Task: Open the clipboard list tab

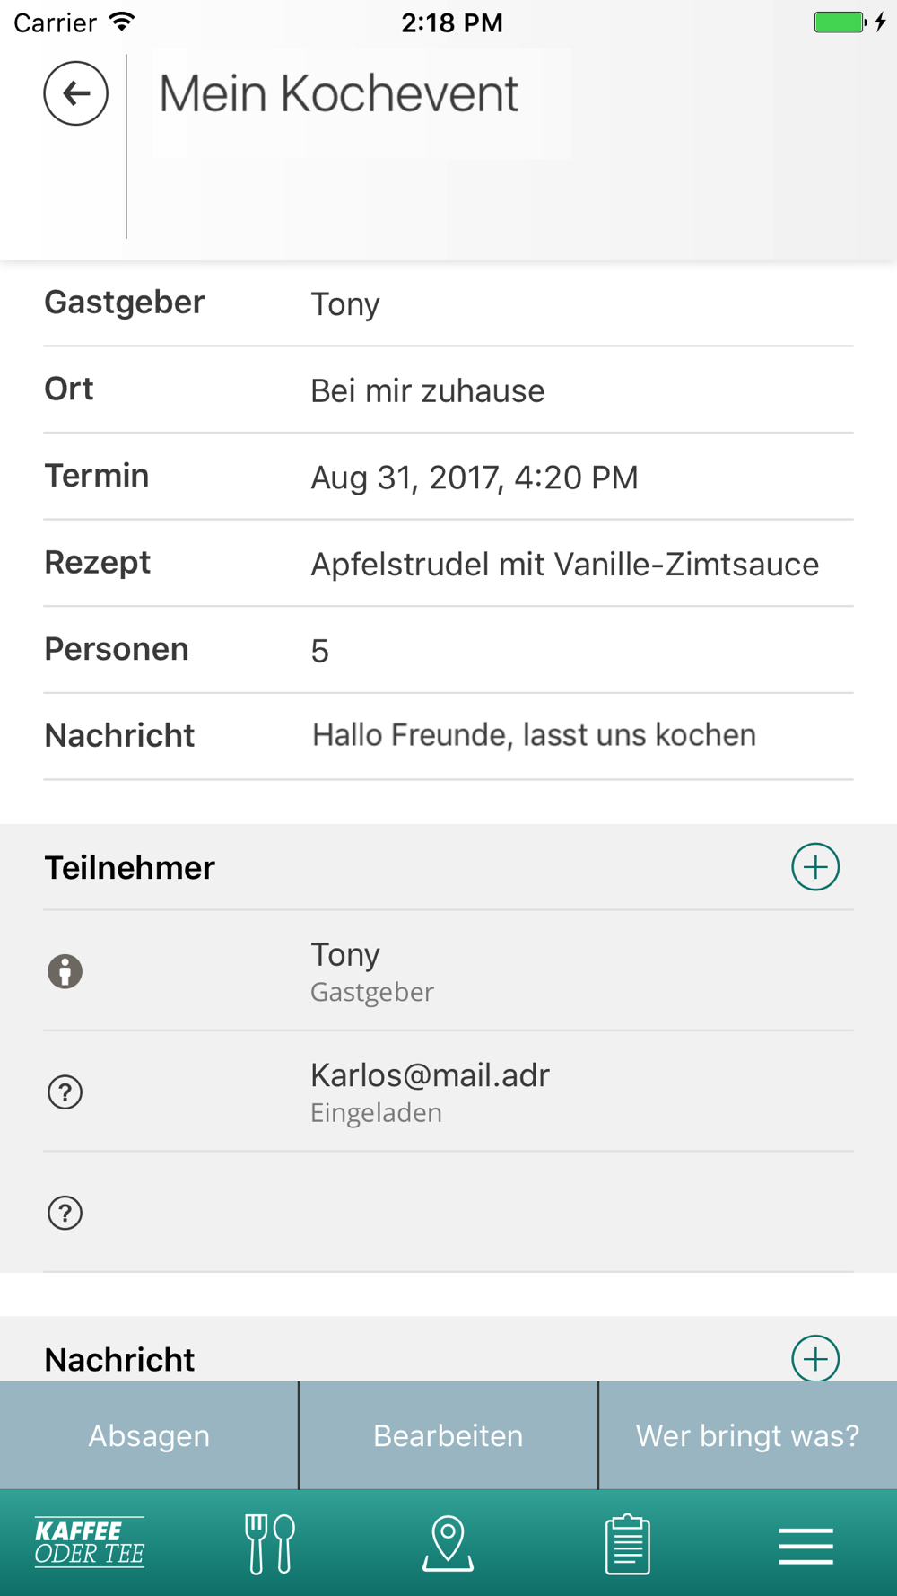Action: (627, 1543)
